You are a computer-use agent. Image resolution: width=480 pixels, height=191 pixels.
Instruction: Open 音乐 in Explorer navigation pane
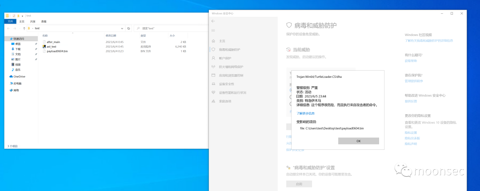(x=18, y=70)
